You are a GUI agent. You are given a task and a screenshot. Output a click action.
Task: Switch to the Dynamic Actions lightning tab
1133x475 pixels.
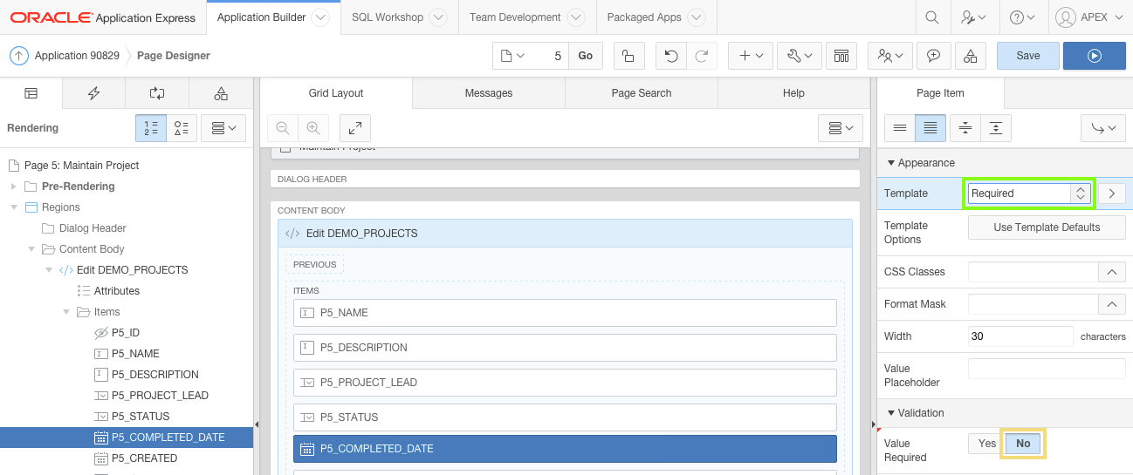[x=93, y=93]
